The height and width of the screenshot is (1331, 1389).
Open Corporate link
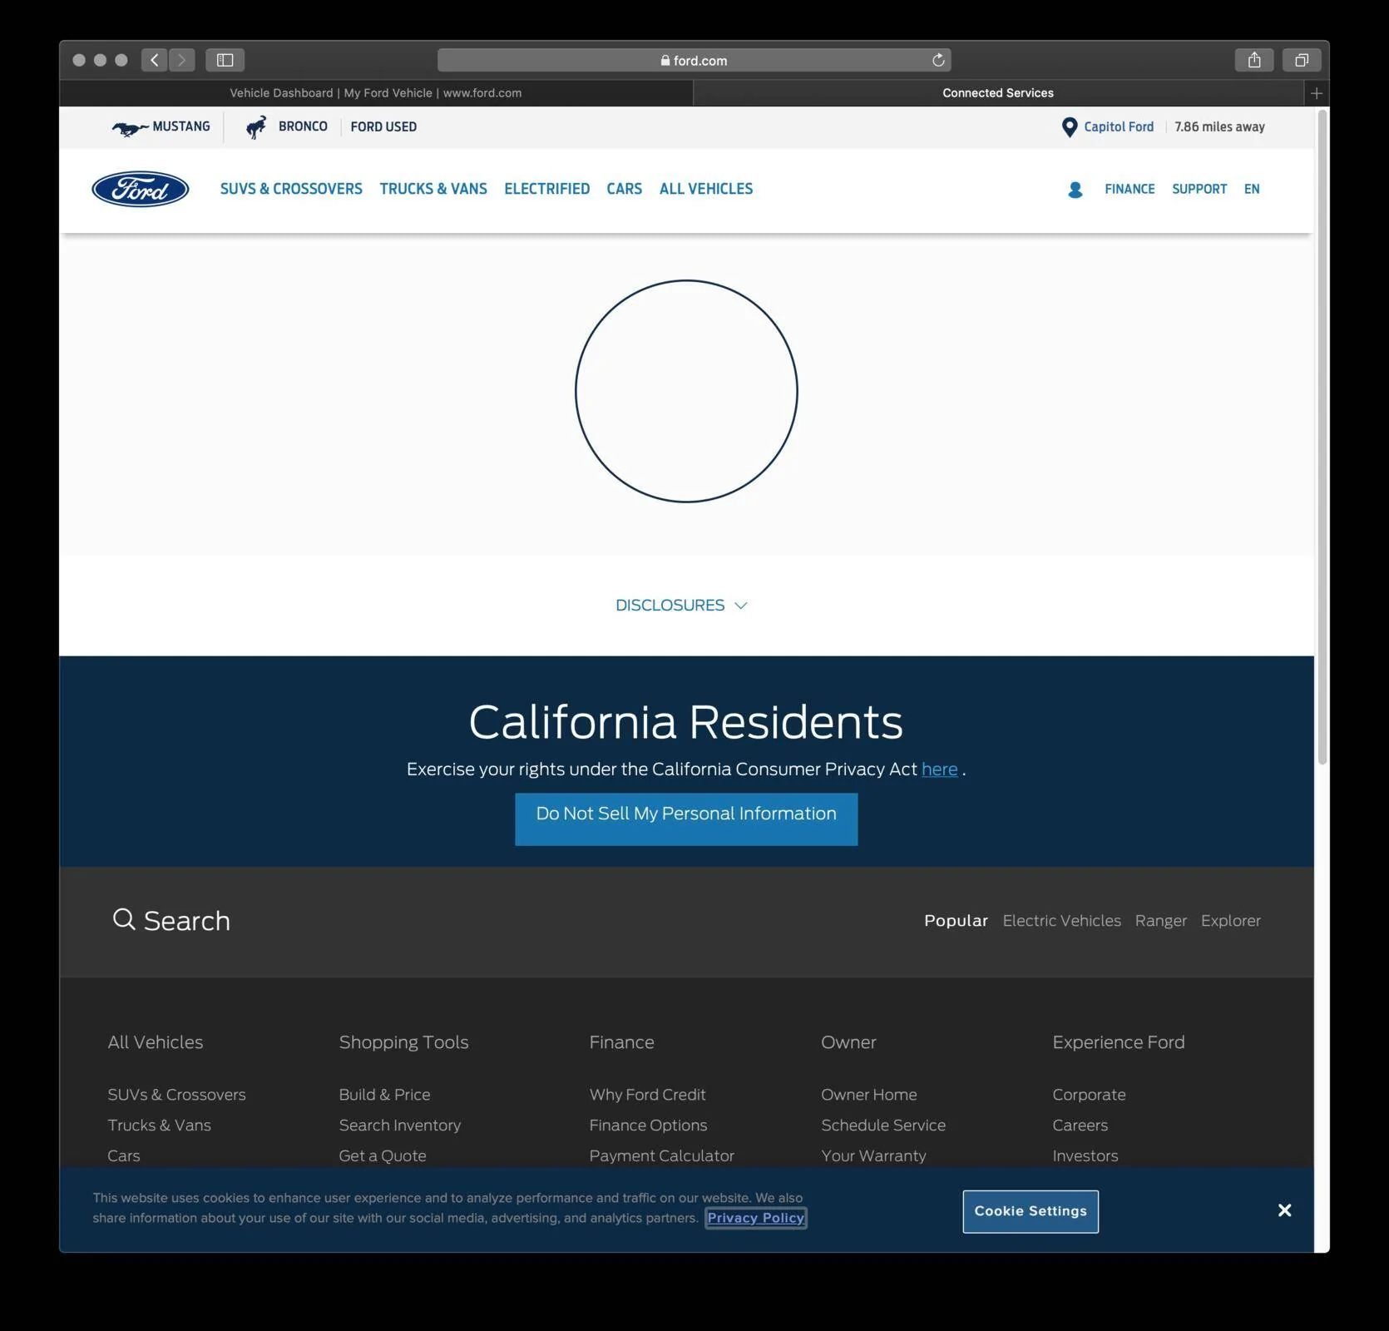click(x=1089, y=1095)
